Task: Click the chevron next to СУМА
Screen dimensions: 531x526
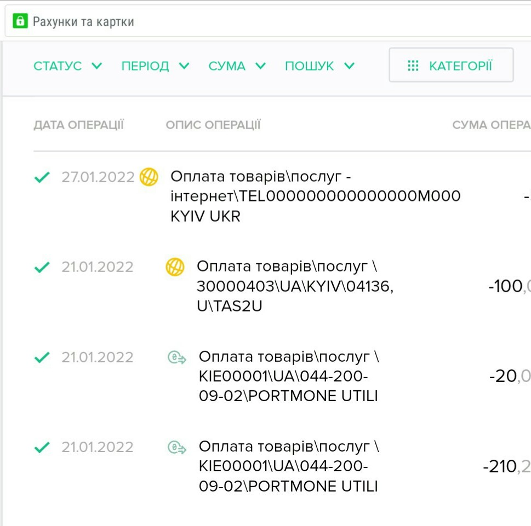Action: pos(260,66)
